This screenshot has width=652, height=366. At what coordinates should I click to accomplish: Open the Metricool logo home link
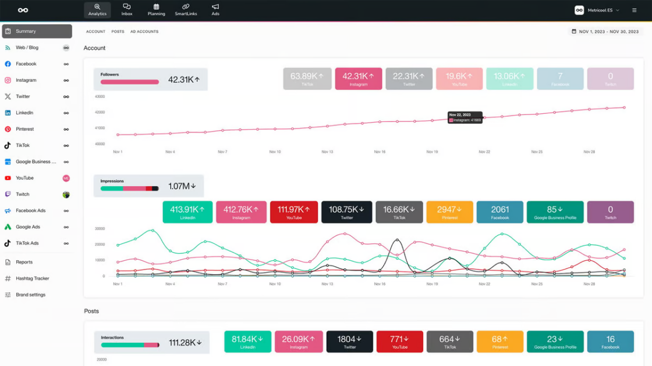(x=22, y=10)
